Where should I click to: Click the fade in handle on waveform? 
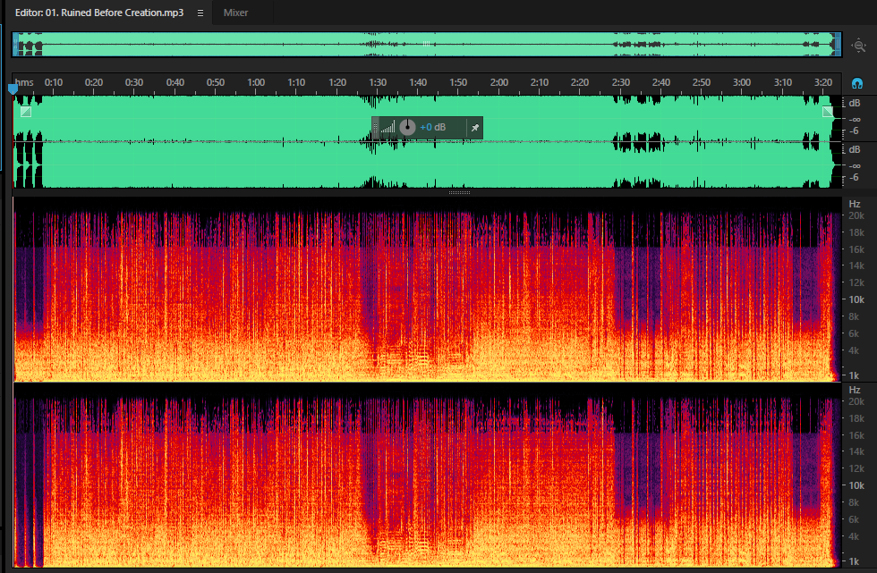(26, 112)
